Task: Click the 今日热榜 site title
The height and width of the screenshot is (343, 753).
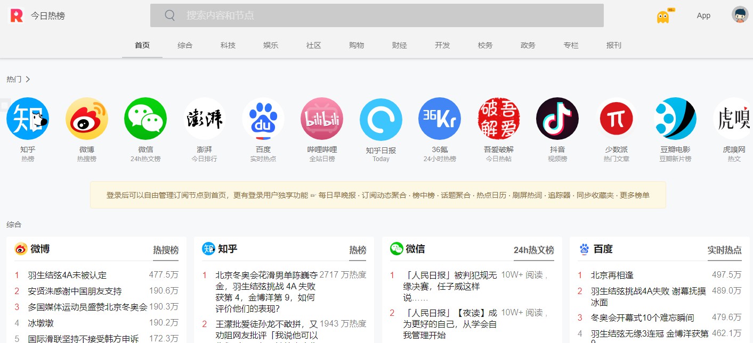Action: click(x=48, y=16)
